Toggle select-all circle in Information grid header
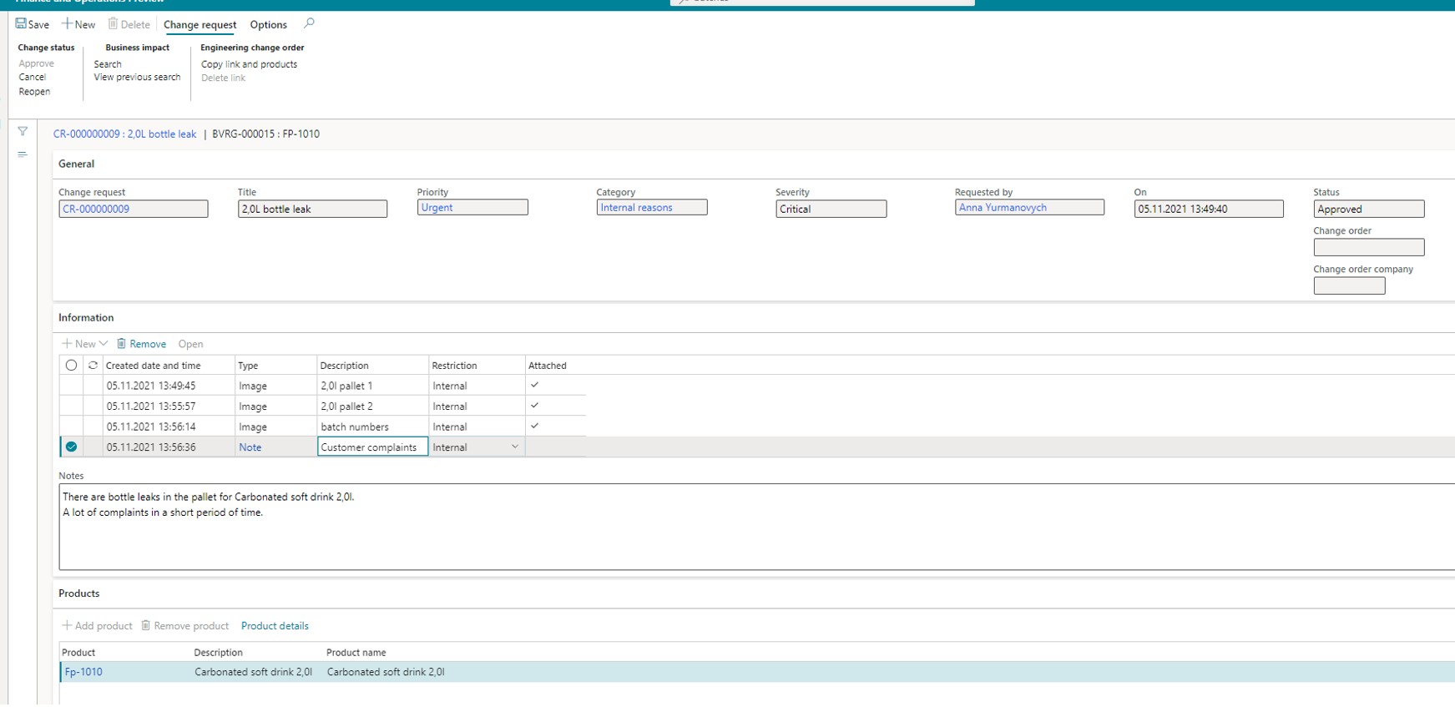 (71, 365)
